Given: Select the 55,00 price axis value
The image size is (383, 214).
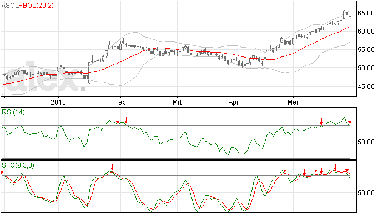Looking at the screenshot, I should point(366,50).
